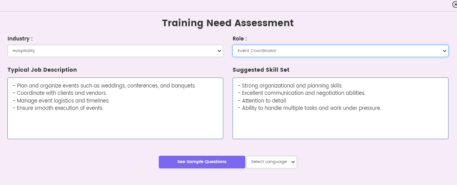Open the Select Language dropdown
The image size is (457, 185).
271,162
